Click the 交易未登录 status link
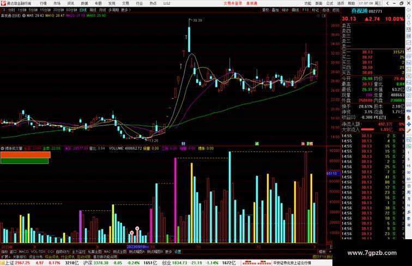Image resolution: width=412 pixels, height=266 pixels. coord(233,3)
